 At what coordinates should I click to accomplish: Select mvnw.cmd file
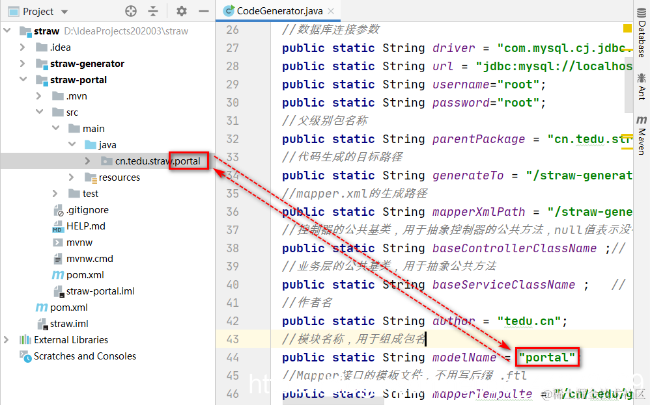coord(89,259)
